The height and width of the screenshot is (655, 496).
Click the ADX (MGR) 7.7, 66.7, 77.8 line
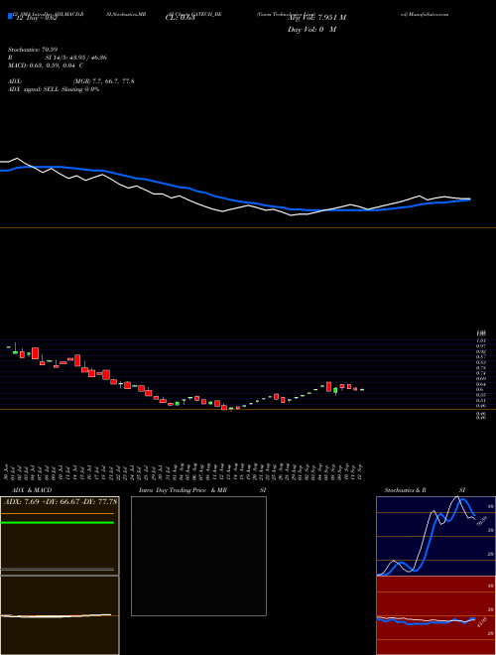(x=71, y=81)
